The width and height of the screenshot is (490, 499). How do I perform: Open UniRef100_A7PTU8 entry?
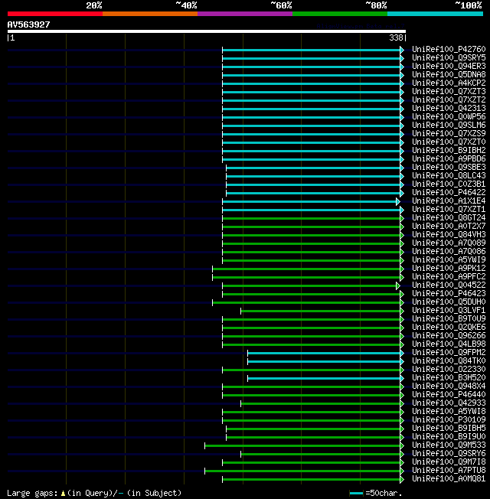pyautogui.click(x=449, y=471)
